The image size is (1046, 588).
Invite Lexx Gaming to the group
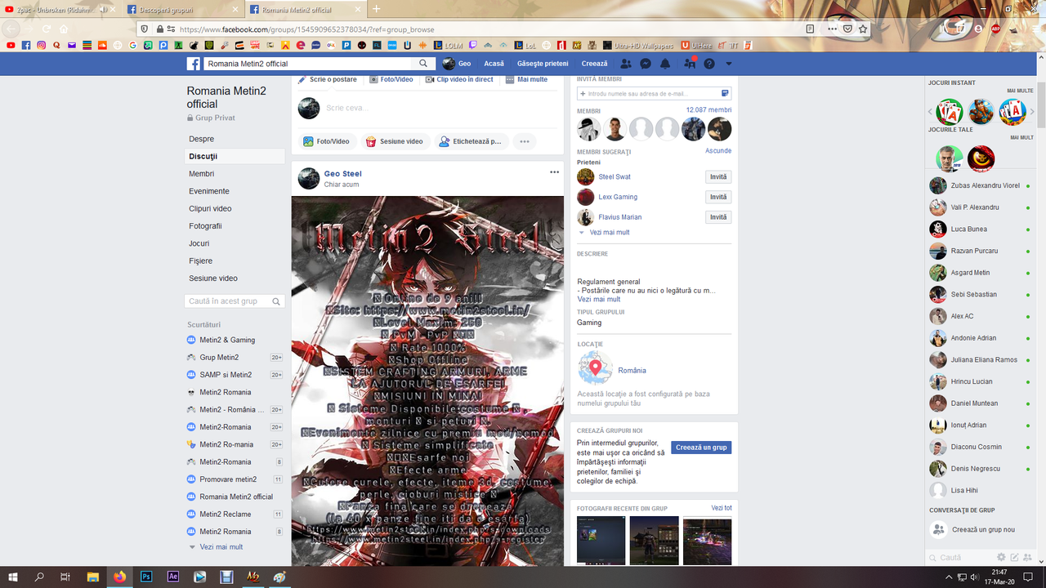click(x=718, y=197)
